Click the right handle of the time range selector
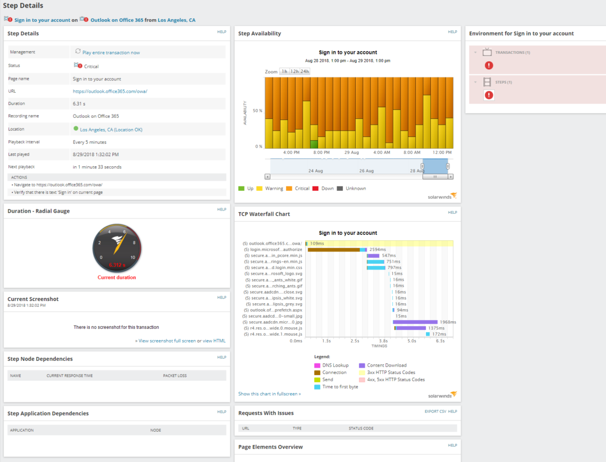Screen dimensions: 606x462 (x=448, y=166)
